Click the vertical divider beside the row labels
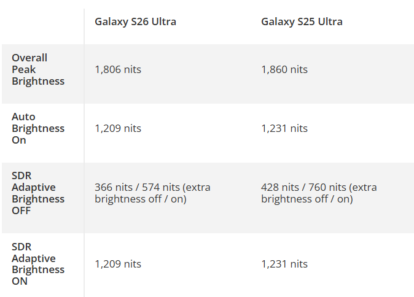This screenshot has width=414, height=297. coord(84,153)
